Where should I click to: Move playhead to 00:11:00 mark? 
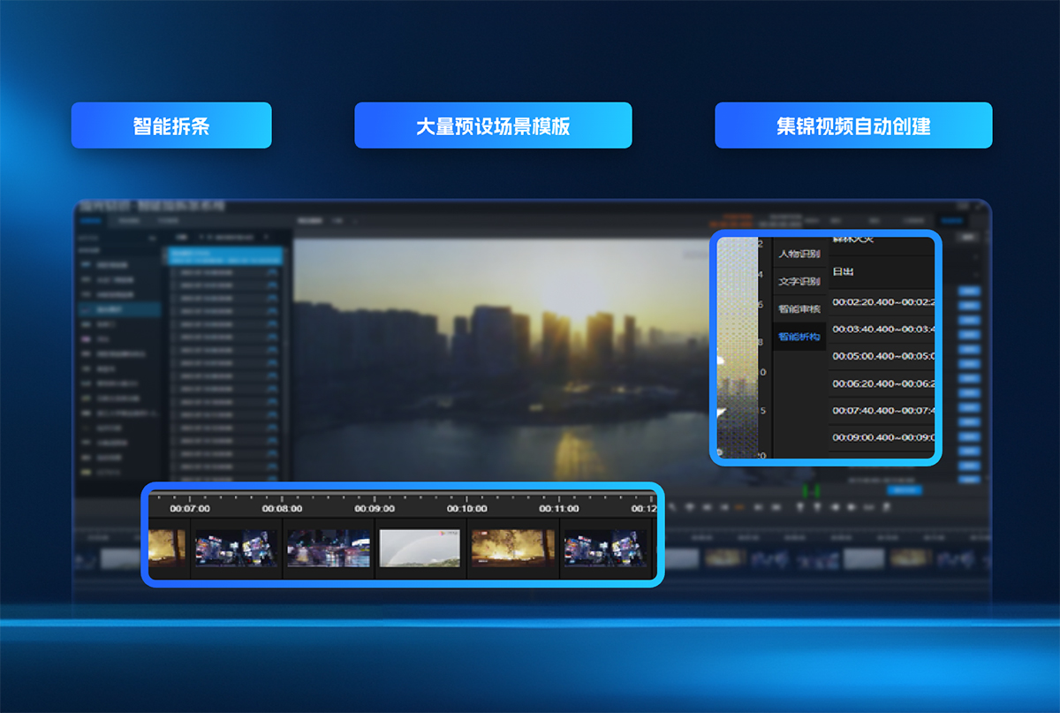[x=559, y=508]
